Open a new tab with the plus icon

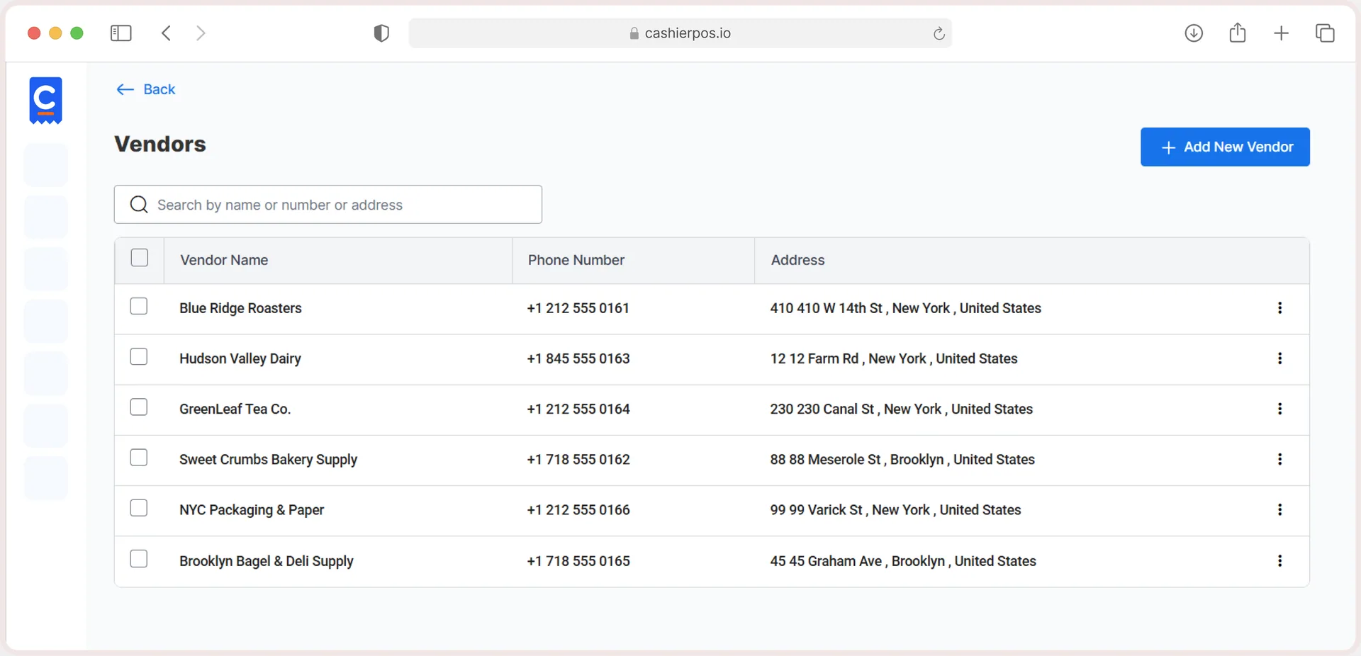pos(1281,33)
